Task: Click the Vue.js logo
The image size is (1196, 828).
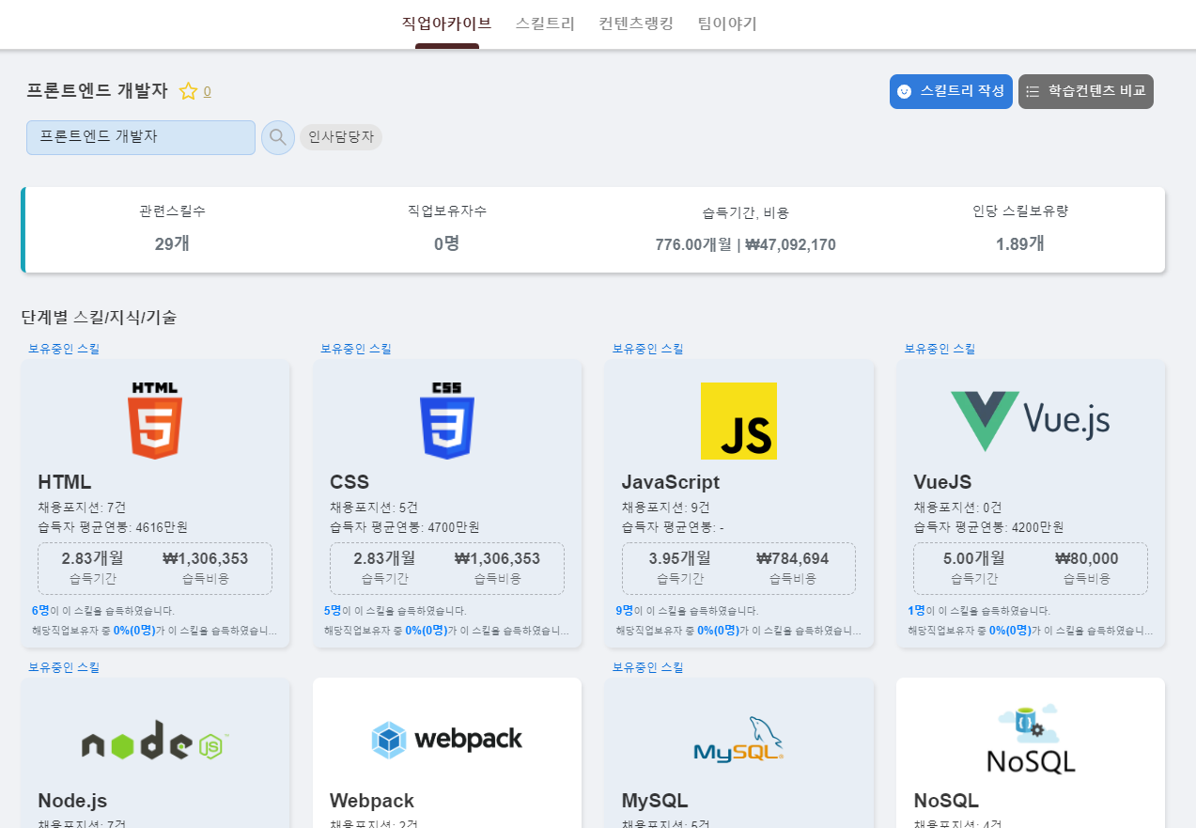Action: (1031, 421)
